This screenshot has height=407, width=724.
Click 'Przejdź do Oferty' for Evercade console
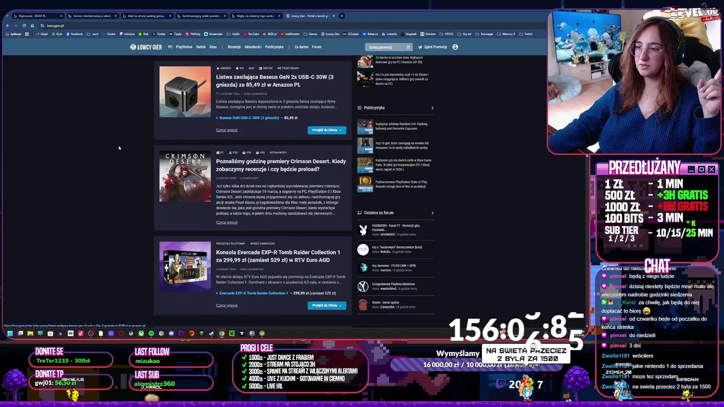click(327, 305)
